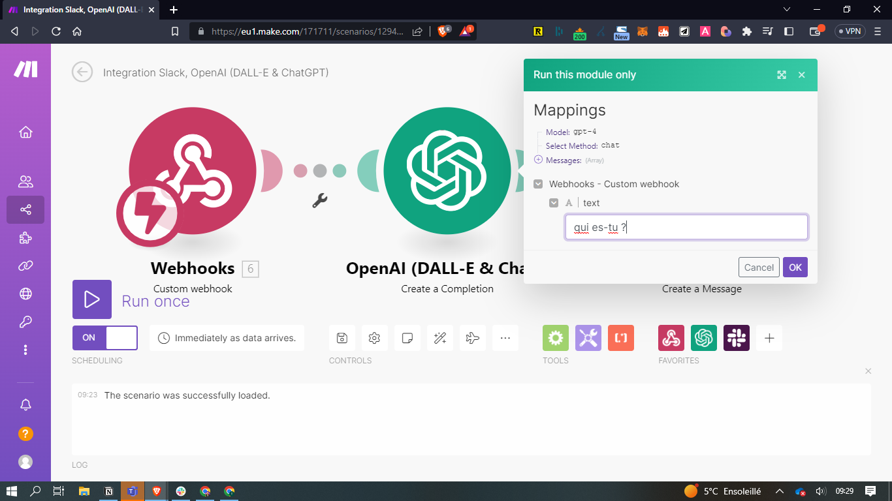Click the Explain flow airplane icon

click(x=473, y=338)
